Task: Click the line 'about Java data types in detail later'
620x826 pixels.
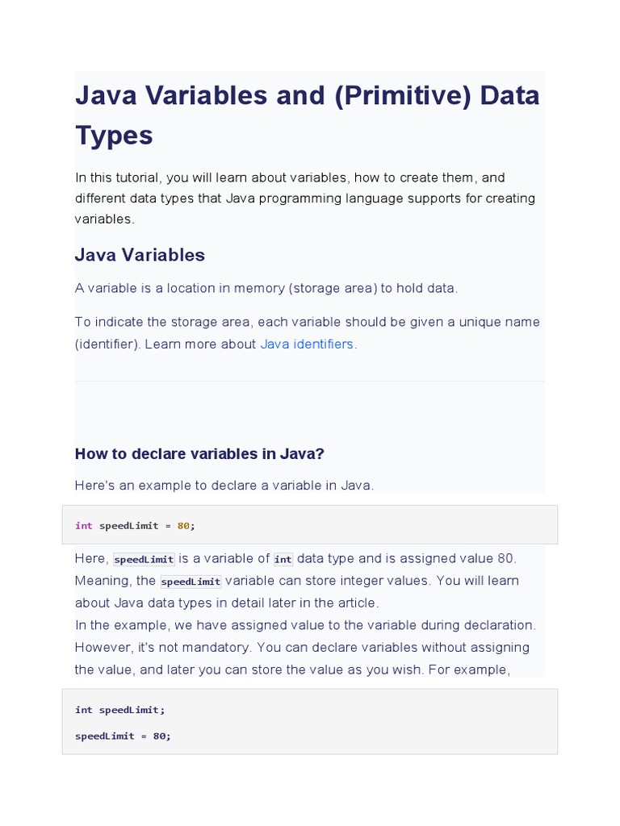Action: tap(226, 603)
